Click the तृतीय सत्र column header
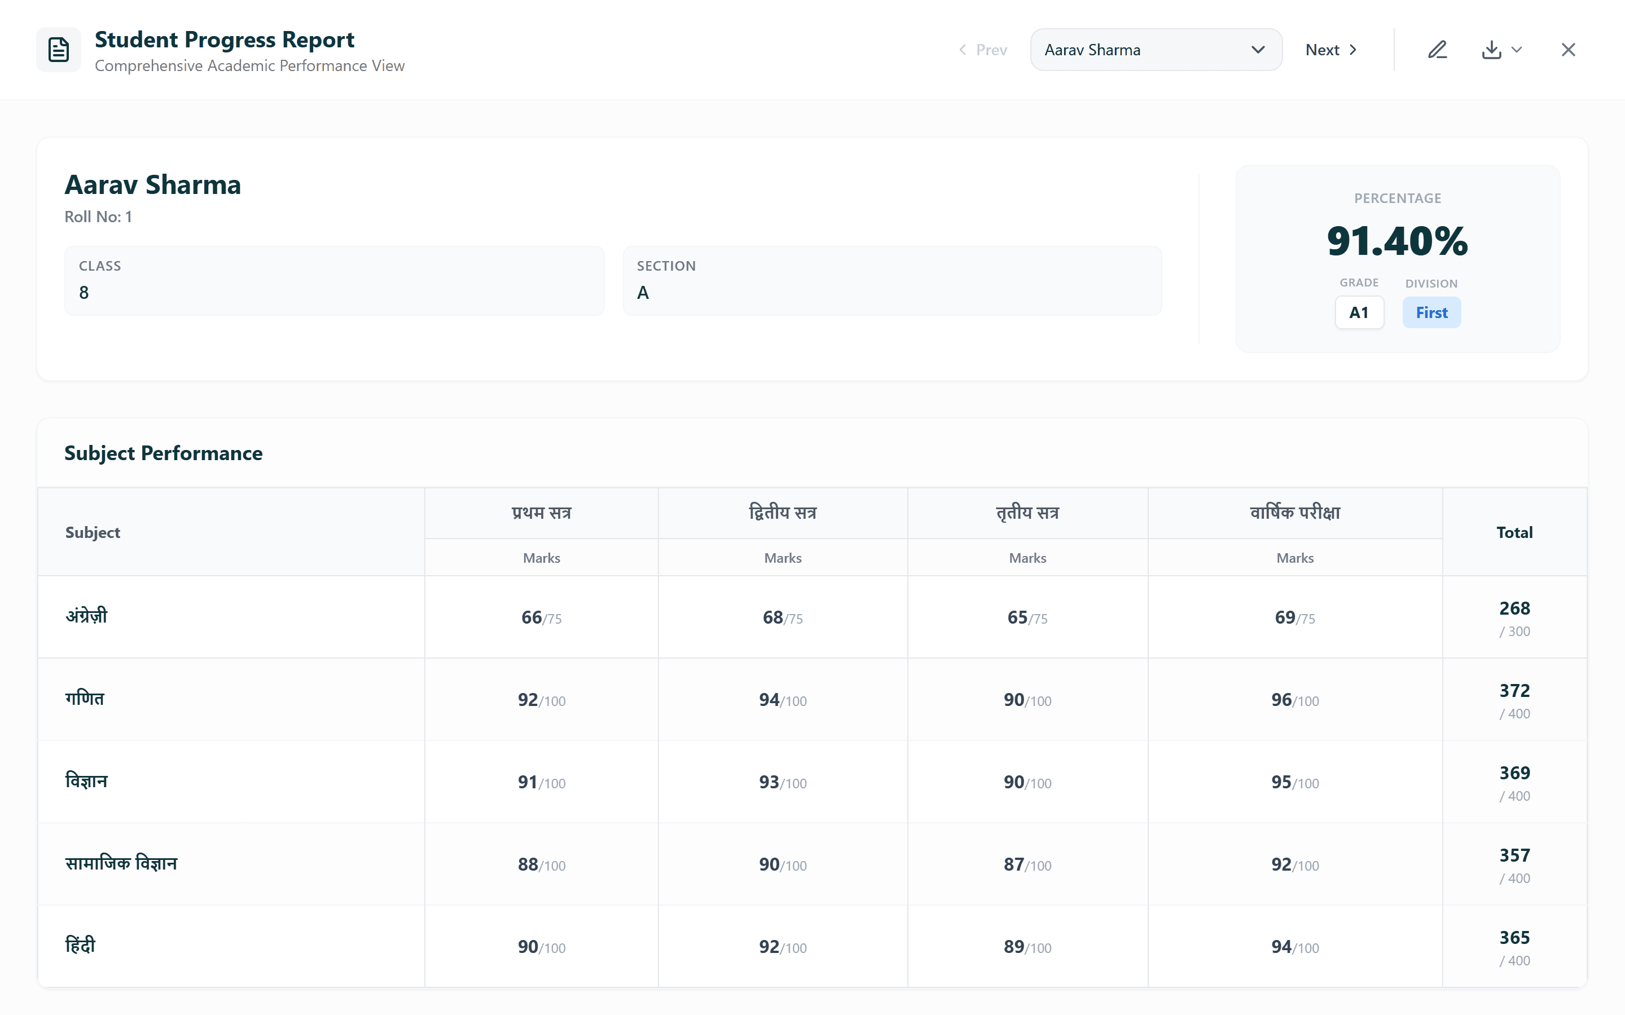 coord(1027,513)
